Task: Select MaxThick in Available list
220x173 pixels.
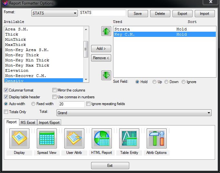Action: [44, 45]
